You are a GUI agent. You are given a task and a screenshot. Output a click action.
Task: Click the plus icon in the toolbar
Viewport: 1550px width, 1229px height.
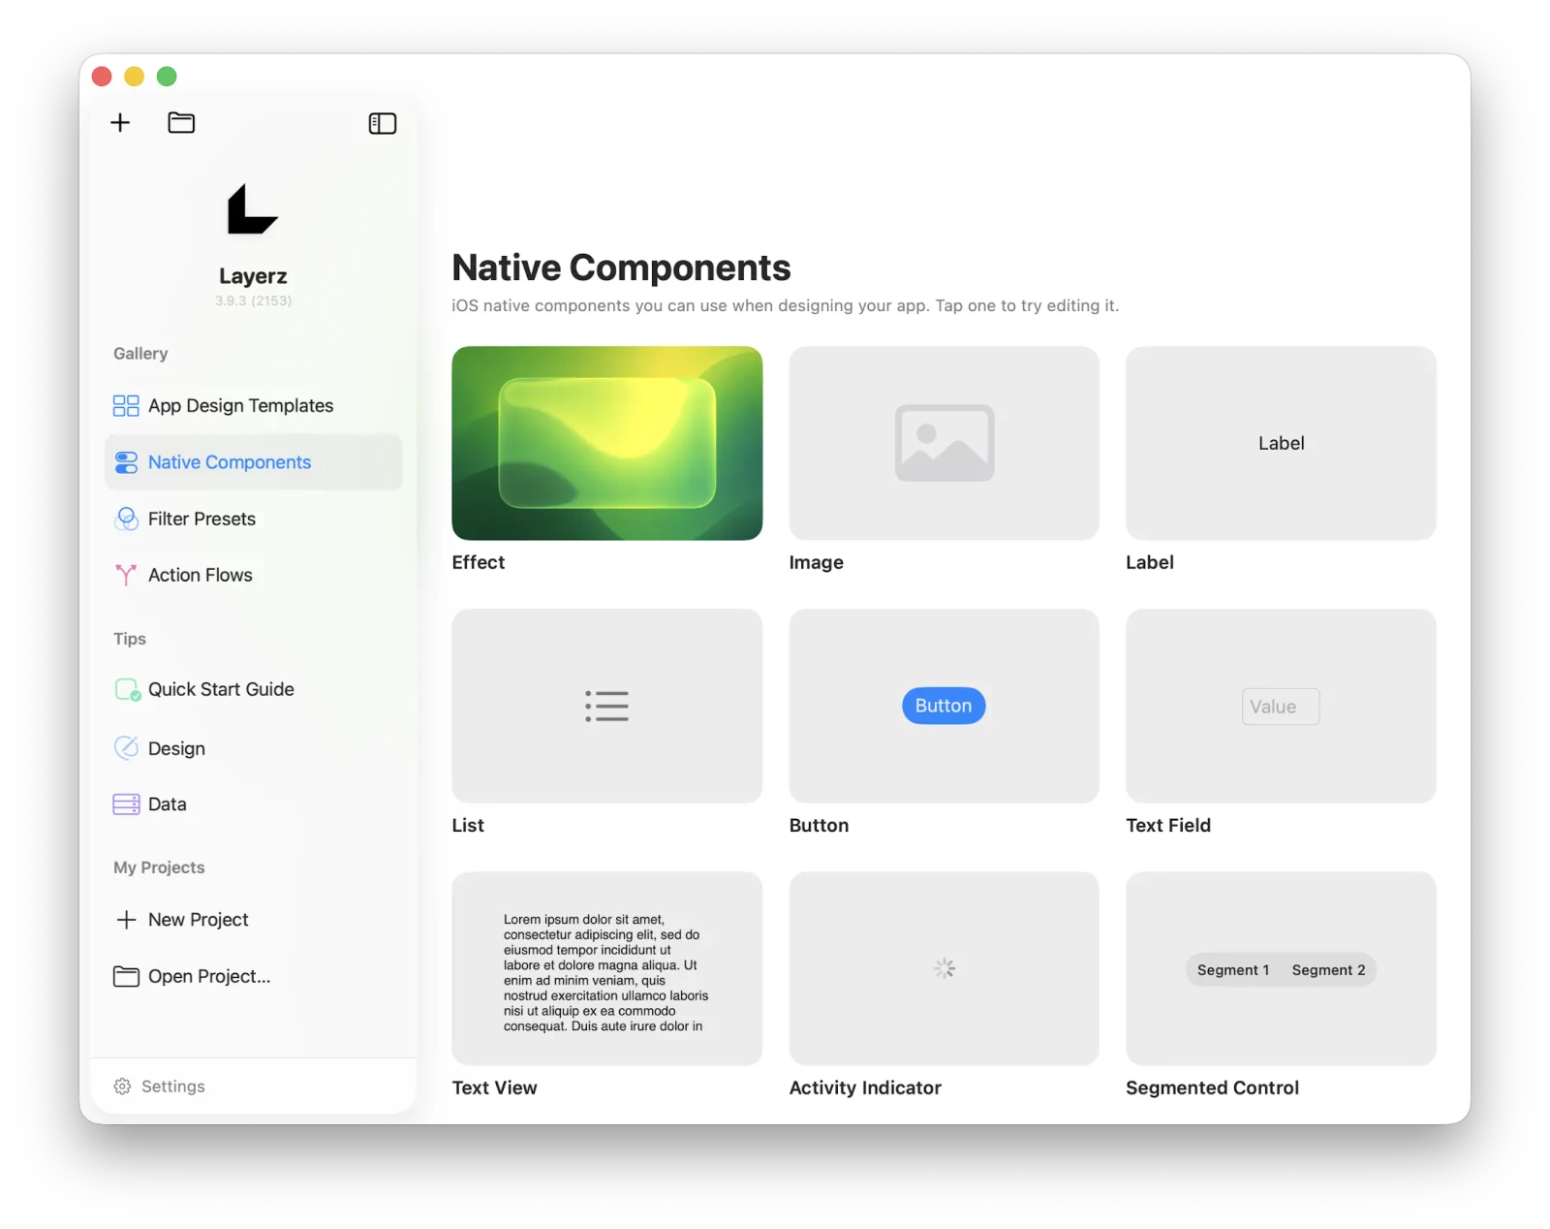click(120, 122)
